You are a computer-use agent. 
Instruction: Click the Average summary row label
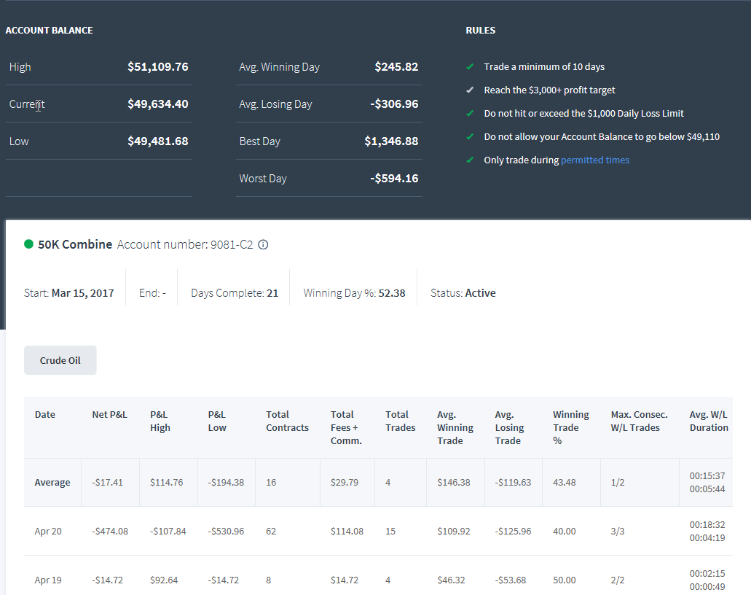pyautogui.click(x=52, y=482)
